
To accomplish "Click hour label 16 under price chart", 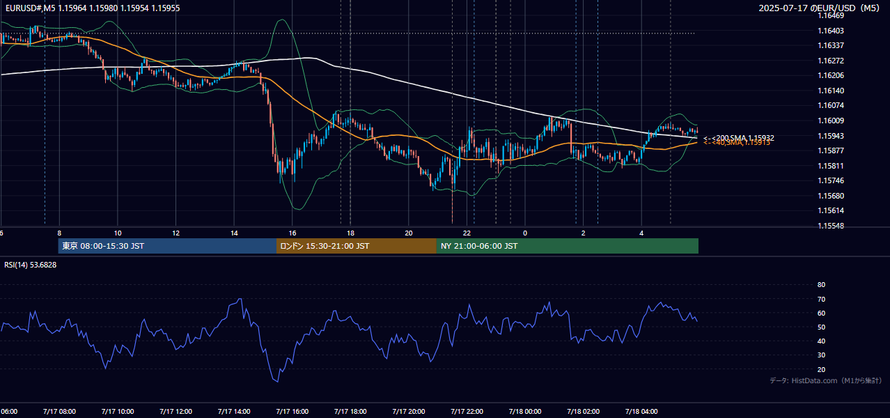I will click(292, 233).
